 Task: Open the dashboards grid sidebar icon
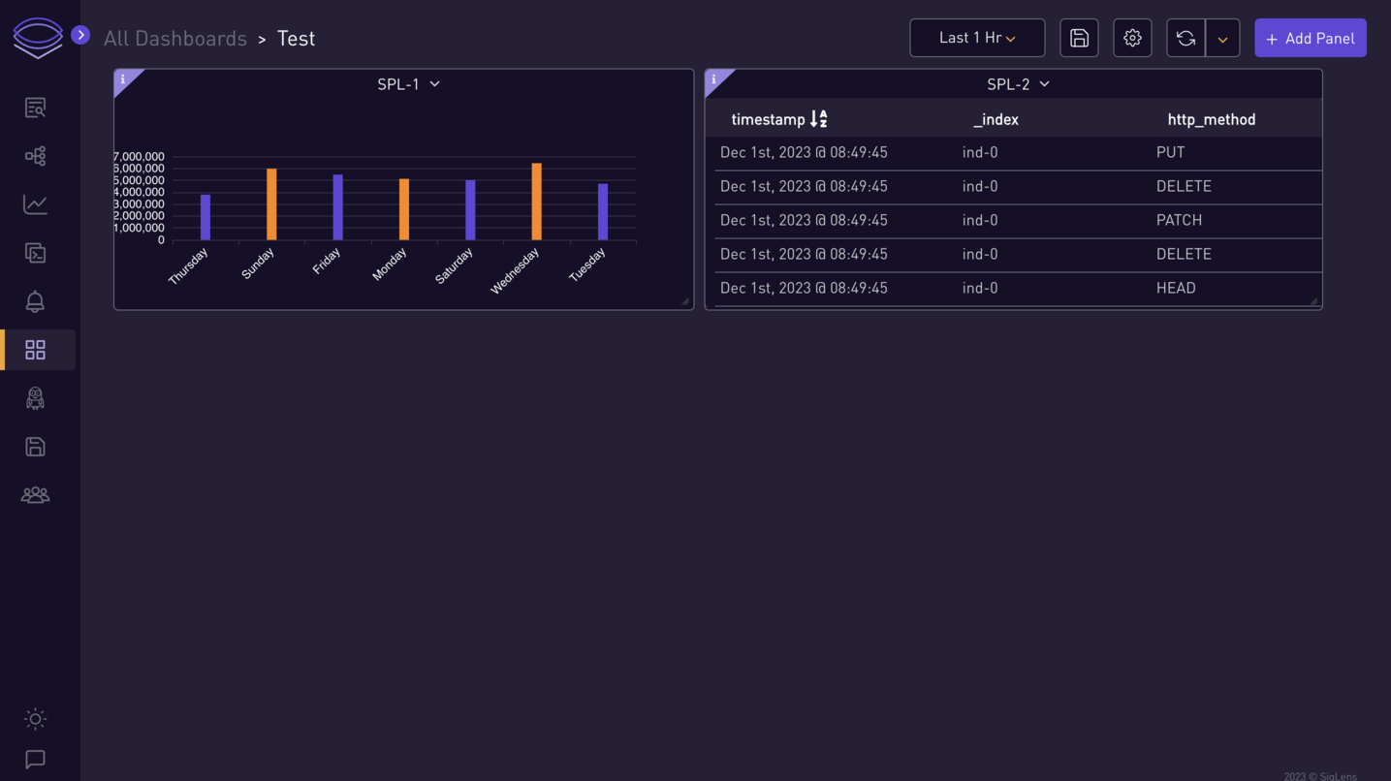[35, 350]
